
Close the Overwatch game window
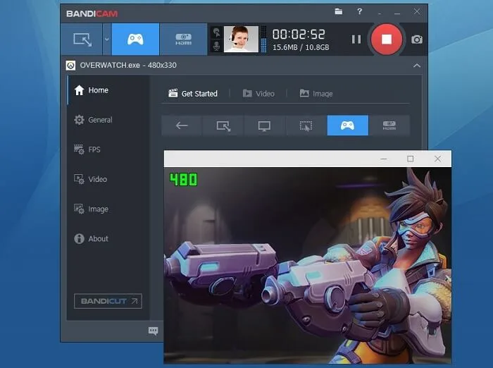(437, 159)
